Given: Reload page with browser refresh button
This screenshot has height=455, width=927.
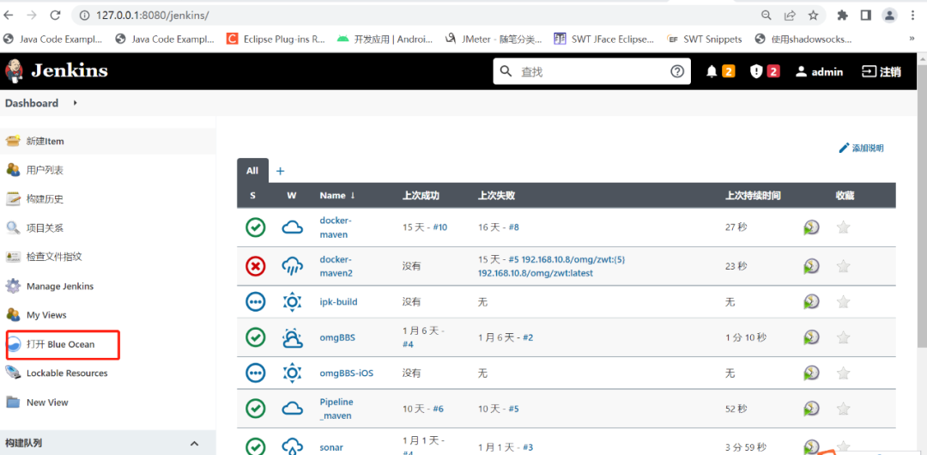Looking at the screenshot, I should point(55,15).
